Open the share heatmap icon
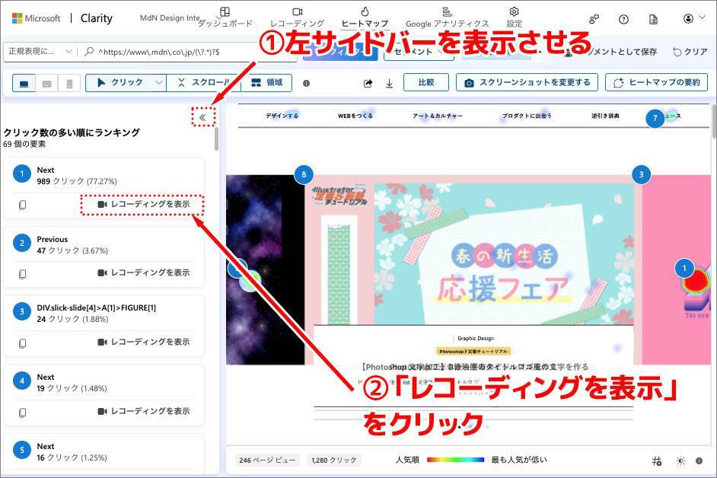Image resolution: width=717 pixels, height=478 pixels. pyautogui.click(x=368, y=83)
